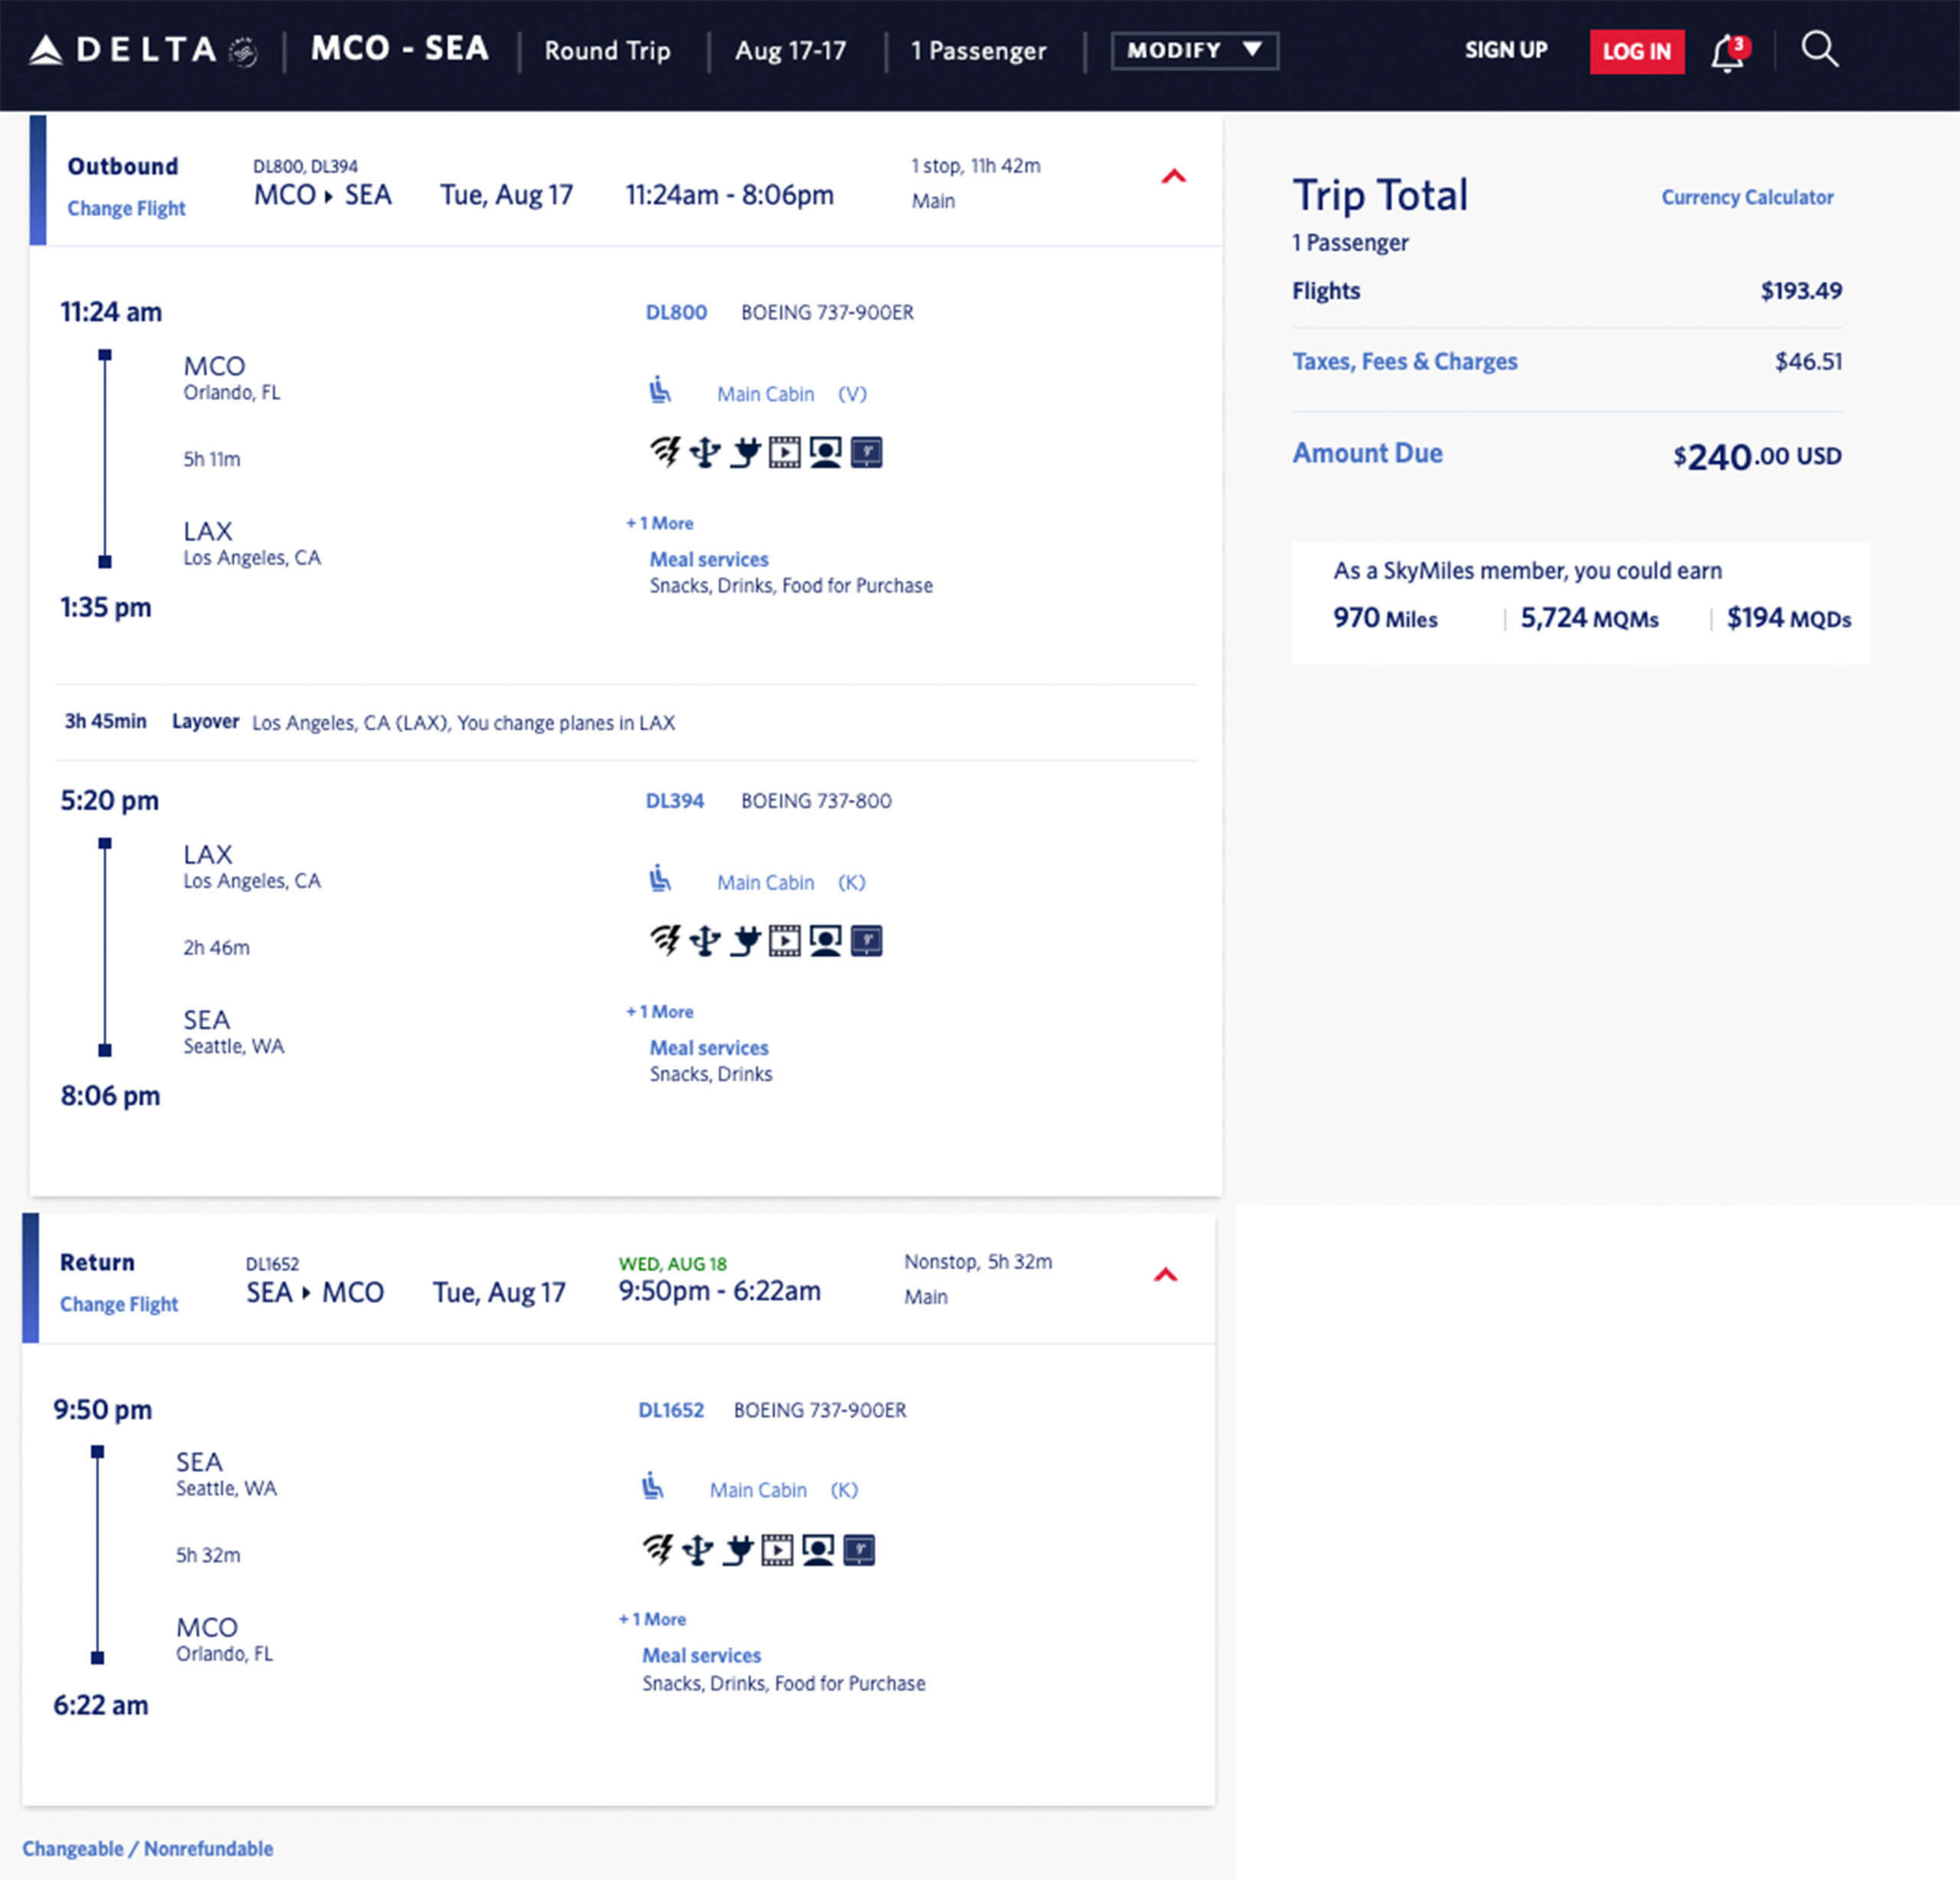
Task: Select the USB power icon for DL800
Action: click(x=706, y=452)
